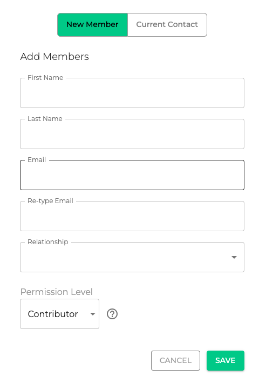266x376 pixels.
Task: Click the Permission Level label text
Action: coord(57,292)
